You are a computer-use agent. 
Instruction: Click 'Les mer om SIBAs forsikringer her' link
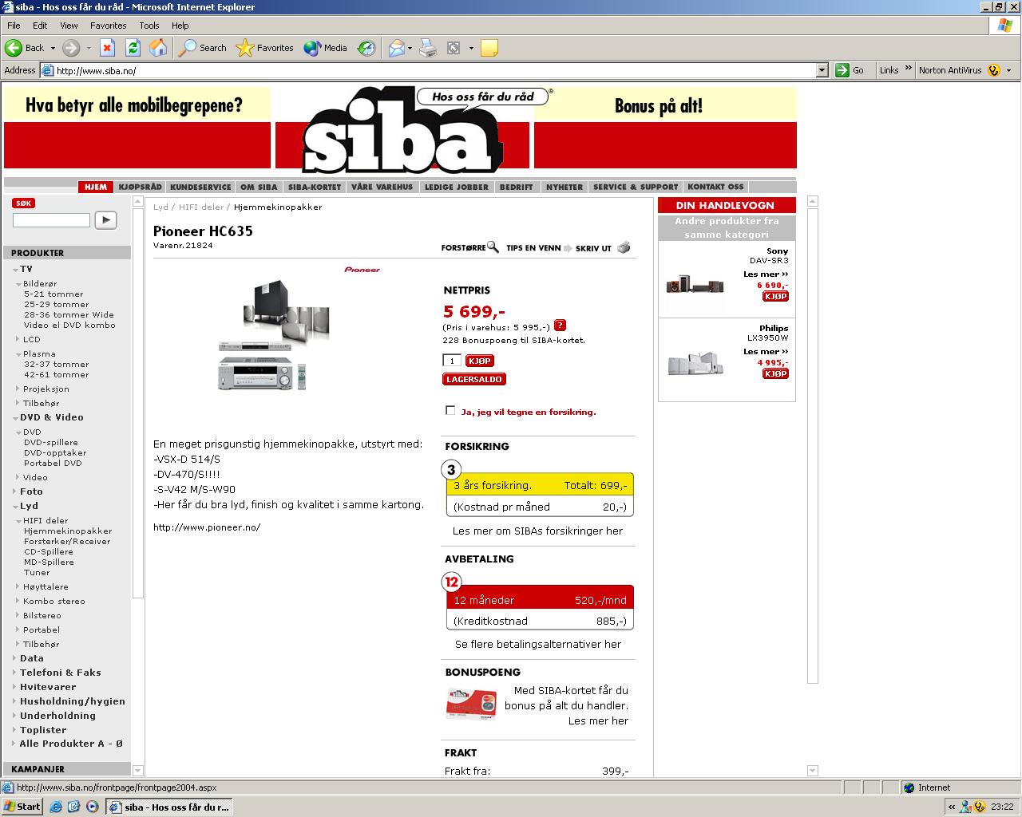[x=537, y=531]
